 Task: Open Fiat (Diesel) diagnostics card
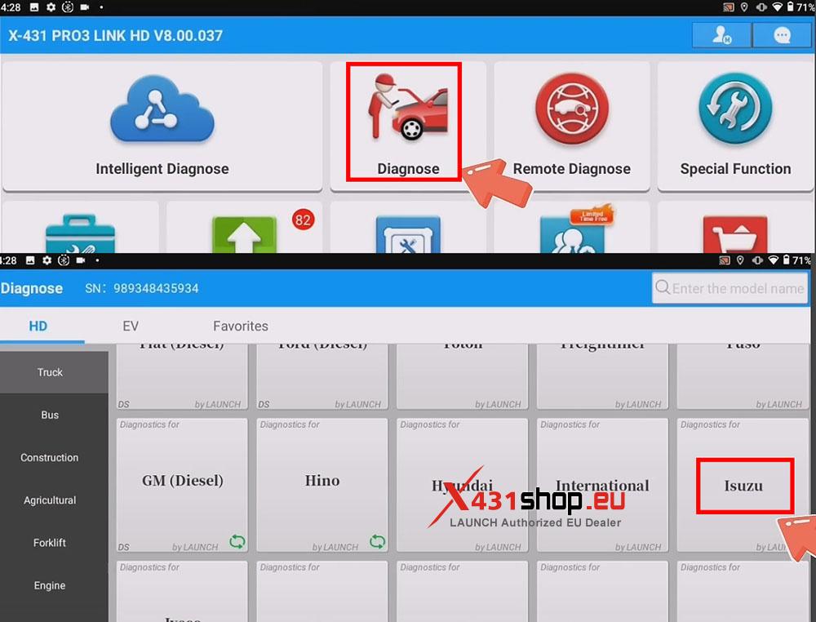click(182, 377)
